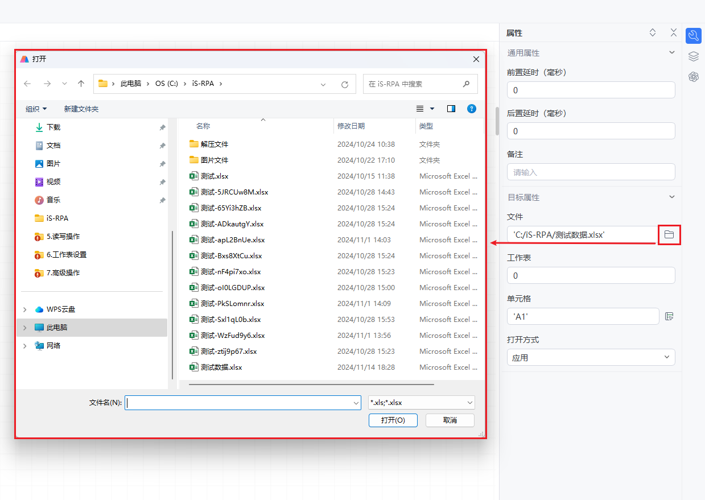The image size is (705, 500).
Task: Open the layers stack icon in right sidebar
Action: [693, 56]
